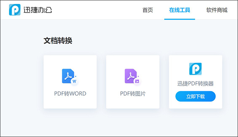Screen dimensions: 238x137
Task: Click the 迅捷PDF转换器 title text
Action: click(195, 84)
